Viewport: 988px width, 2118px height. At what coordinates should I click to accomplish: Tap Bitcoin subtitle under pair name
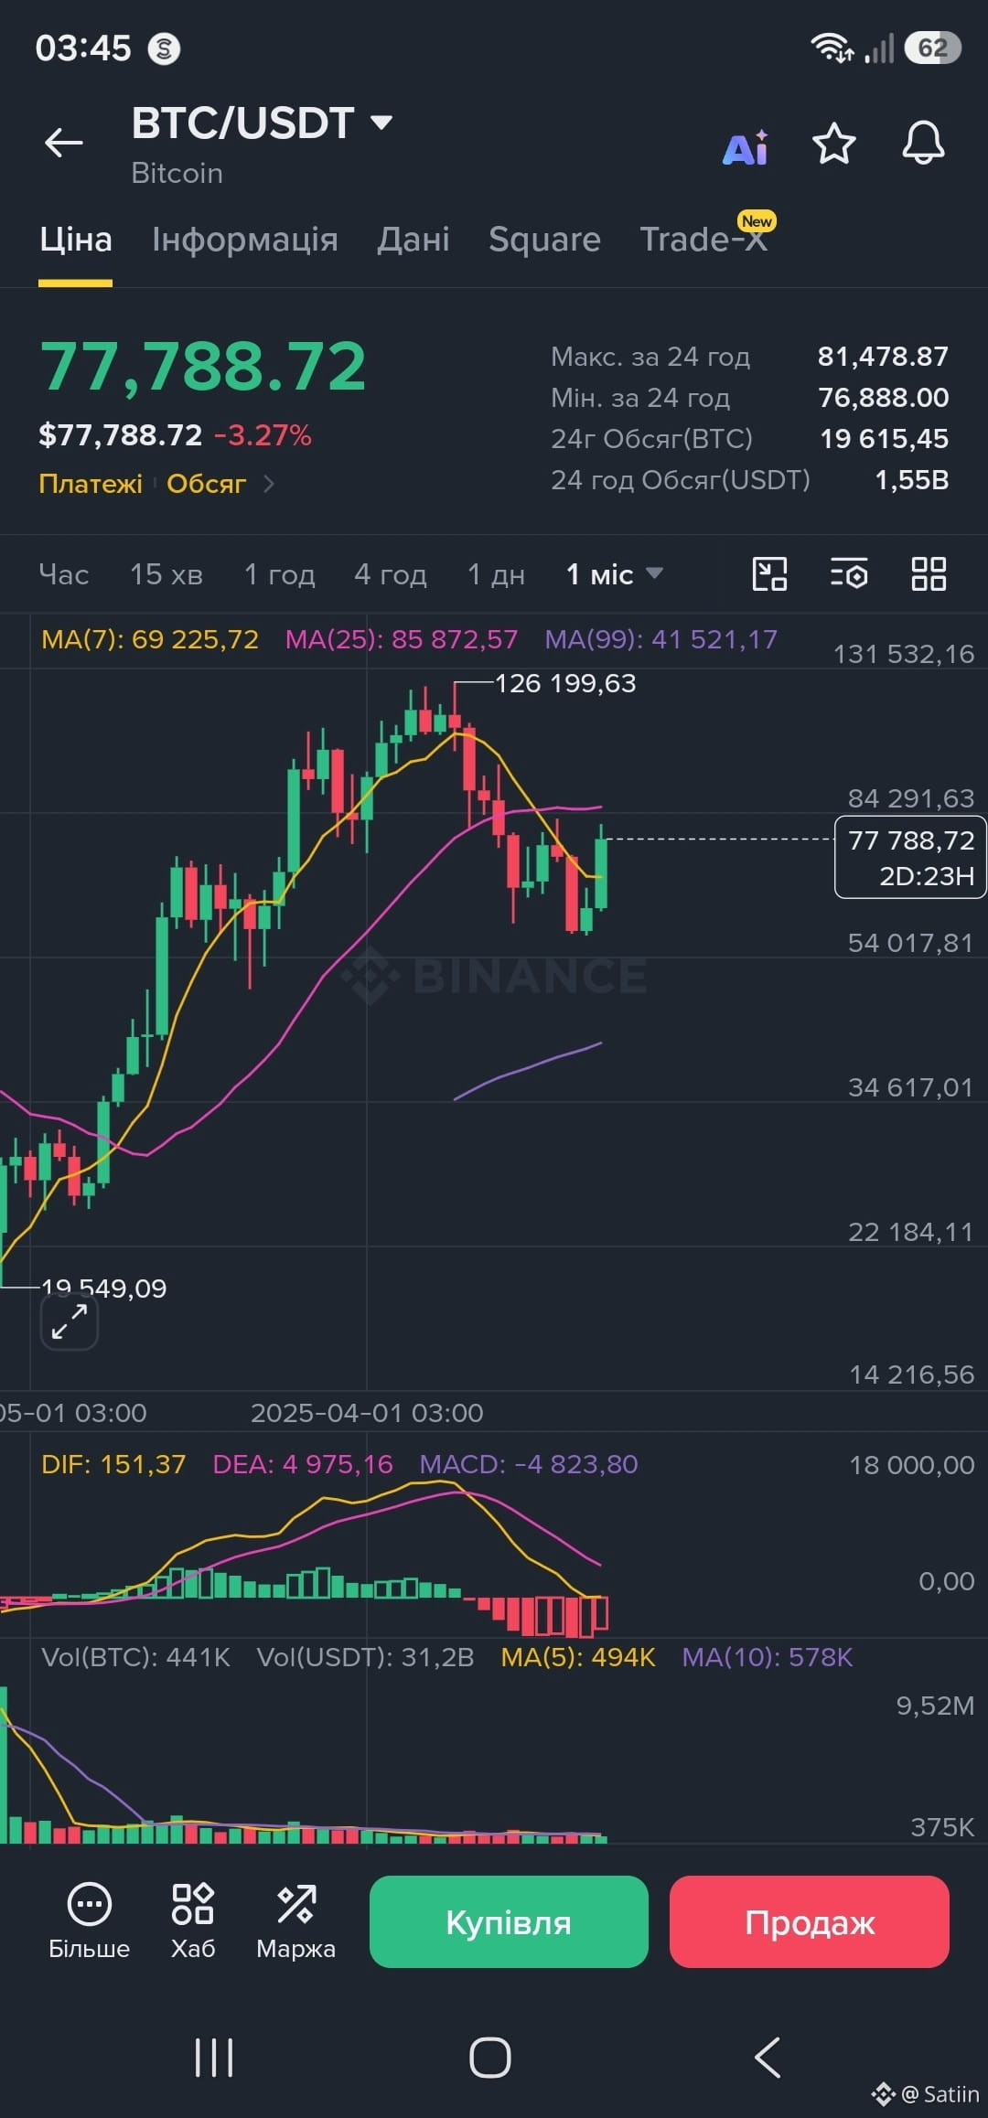[x=177, y=173]
